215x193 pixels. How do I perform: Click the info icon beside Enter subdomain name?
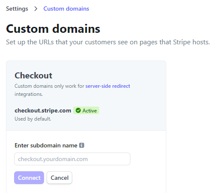82,145
